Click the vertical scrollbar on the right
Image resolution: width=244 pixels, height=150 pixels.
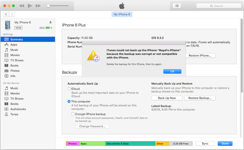coord(242,55)
